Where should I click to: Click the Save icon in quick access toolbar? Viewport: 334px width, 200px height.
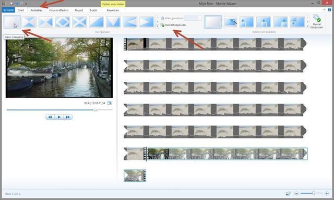click(x=11, y=4)
